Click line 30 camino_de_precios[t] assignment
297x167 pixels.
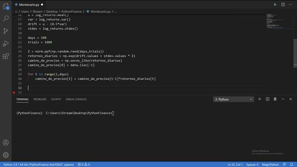coord(96,79)
